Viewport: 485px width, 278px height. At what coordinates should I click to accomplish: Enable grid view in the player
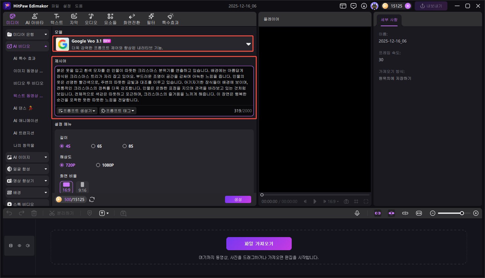(356, 201)
